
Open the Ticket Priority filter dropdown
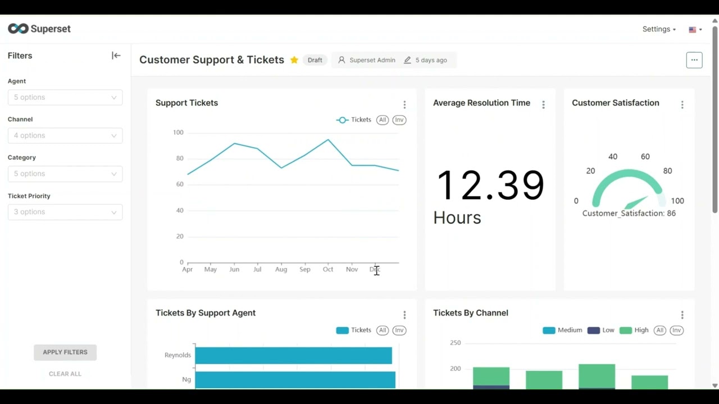pyautogui.click(x=65, y=212)
